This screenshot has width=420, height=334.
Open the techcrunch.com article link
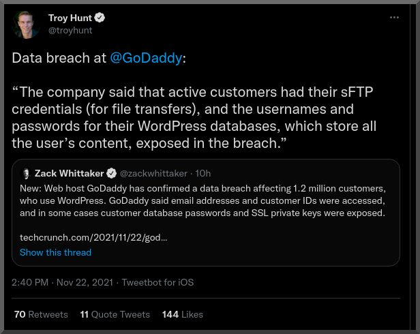point(93,239)
